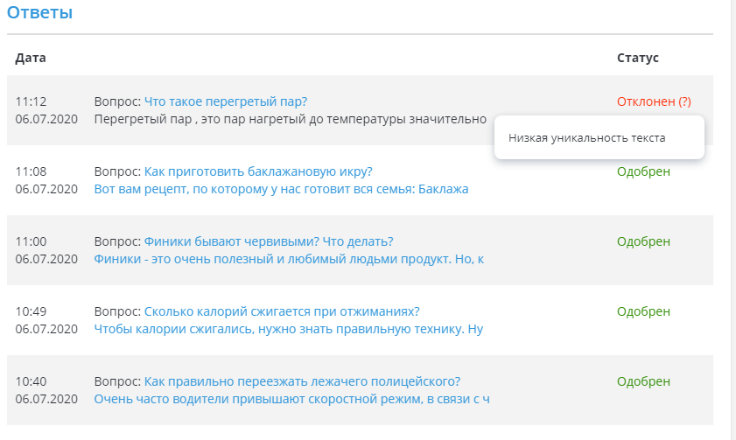Click the 'Ответы' section heading
The width and height of the screenshot is (736, 440).
[x=40, y=12]
